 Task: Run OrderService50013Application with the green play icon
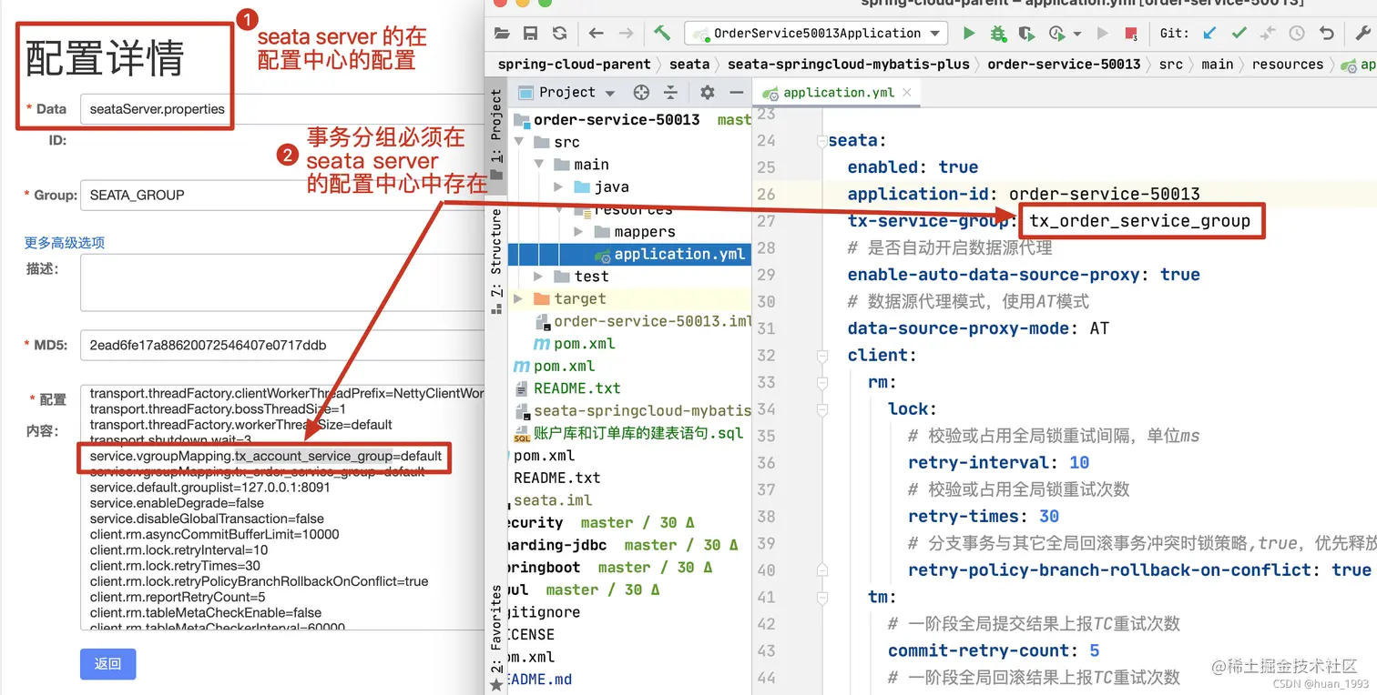pyautogui.click(x=968, y=33)
